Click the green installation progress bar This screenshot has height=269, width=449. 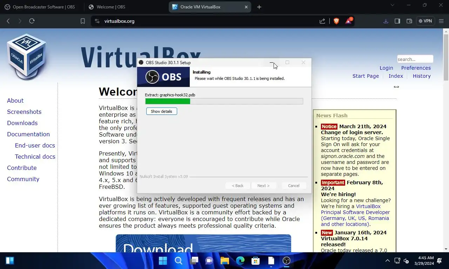click(224, 101)
